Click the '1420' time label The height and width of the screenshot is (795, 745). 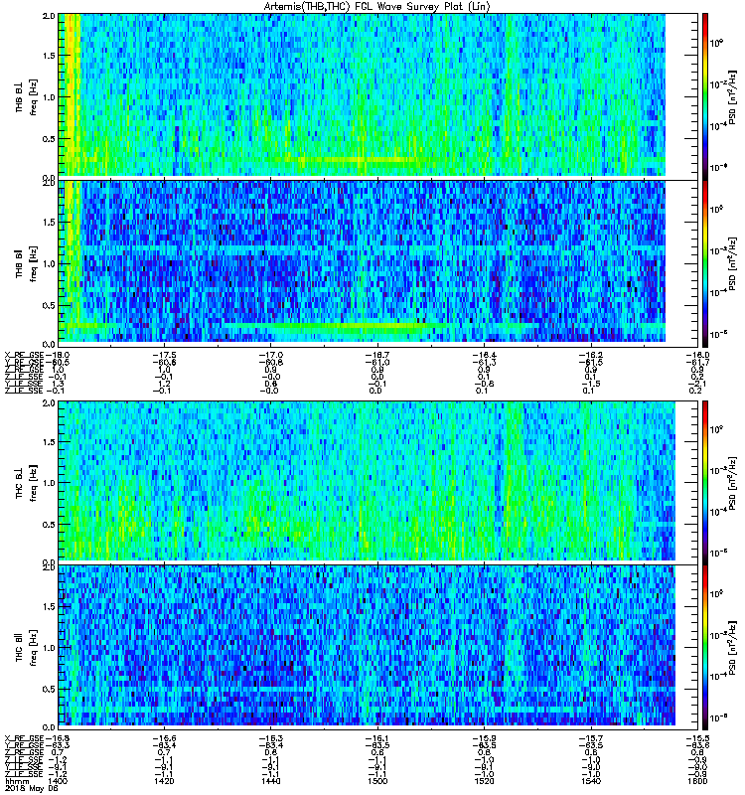pos(164,781)
